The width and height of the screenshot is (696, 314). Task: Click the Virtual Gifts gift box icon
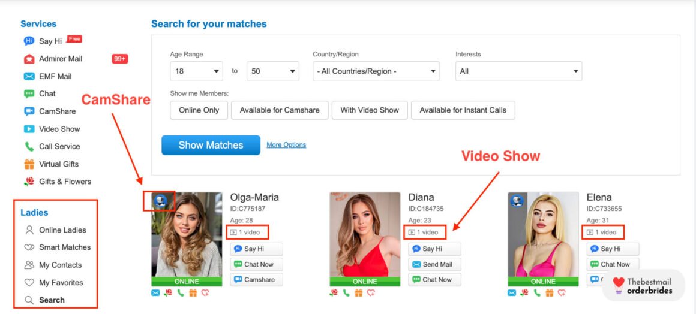29,164
